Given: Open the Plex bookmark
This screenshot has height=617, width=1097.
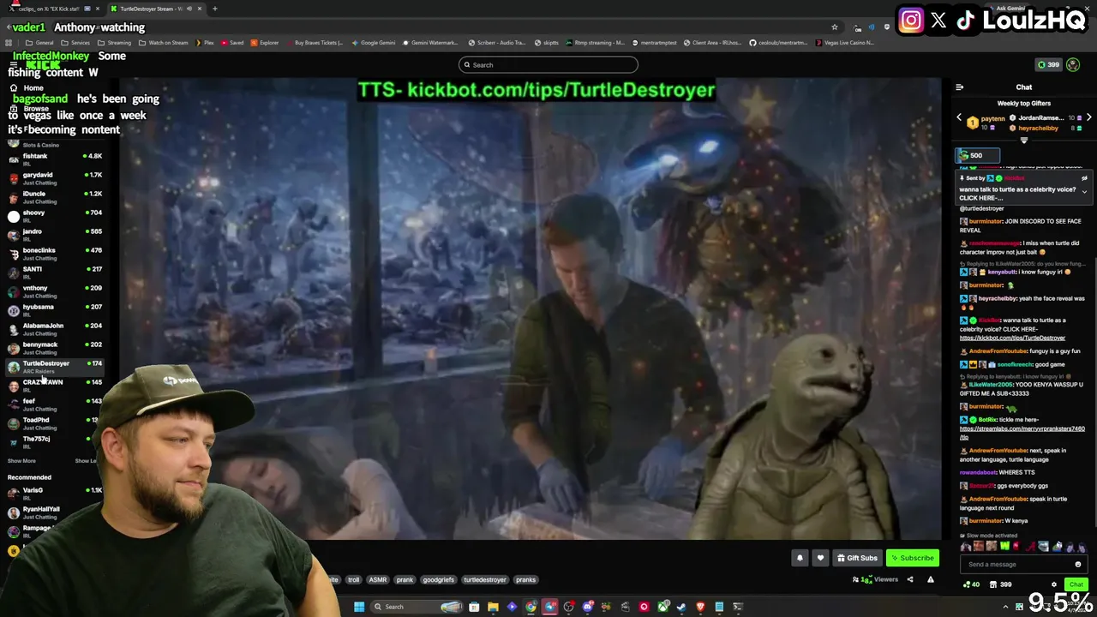Looking at the screenshot, I should (205, 43).
